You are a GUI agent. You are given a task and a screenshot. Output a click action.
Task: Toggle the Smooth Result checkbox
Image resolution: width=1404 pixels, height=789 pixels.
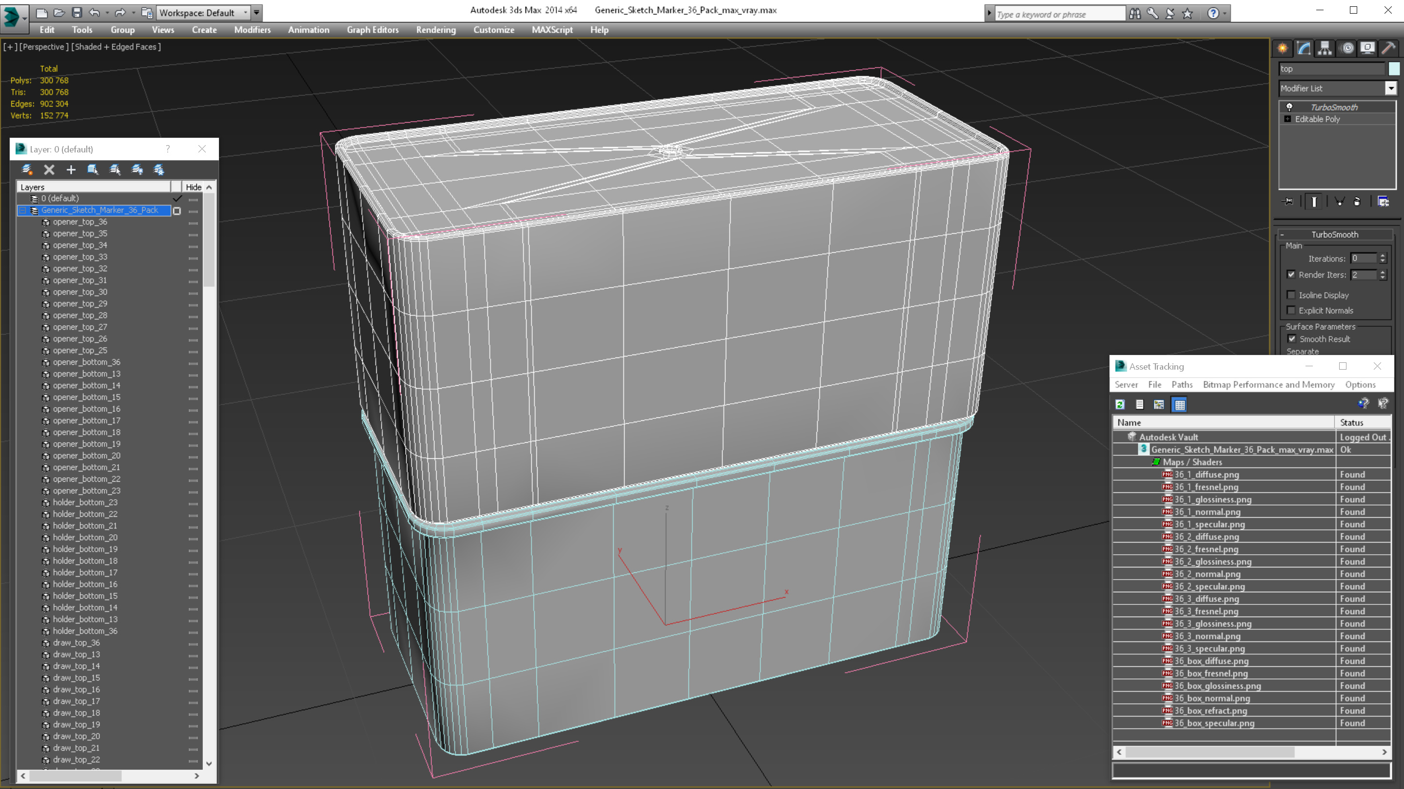pos(1292,338)
